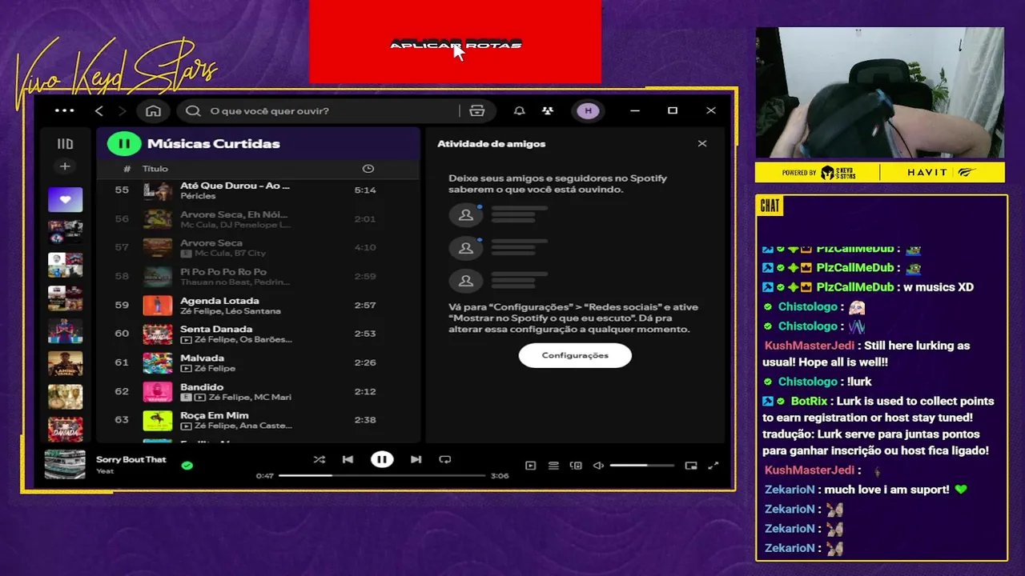1025x576 pixels.
Task: Mute the volume speaker icon
Action: [x=598, y=466]
